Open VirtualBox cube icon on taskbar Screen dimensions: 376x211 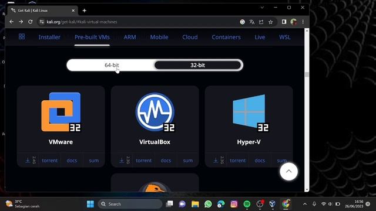(x=273, y=204)
